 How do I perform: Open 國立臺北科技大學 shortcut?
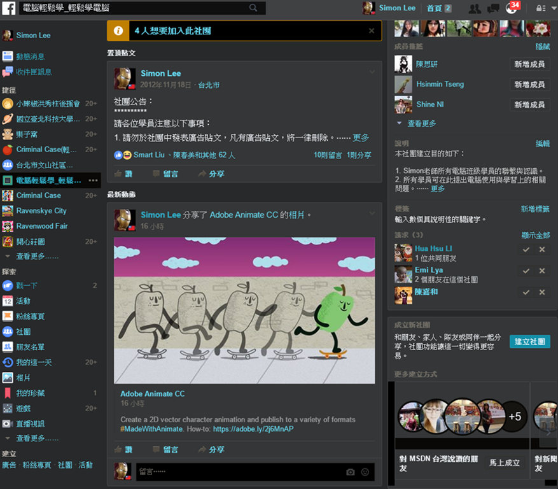pyautogui.click(x=50, y=118)
